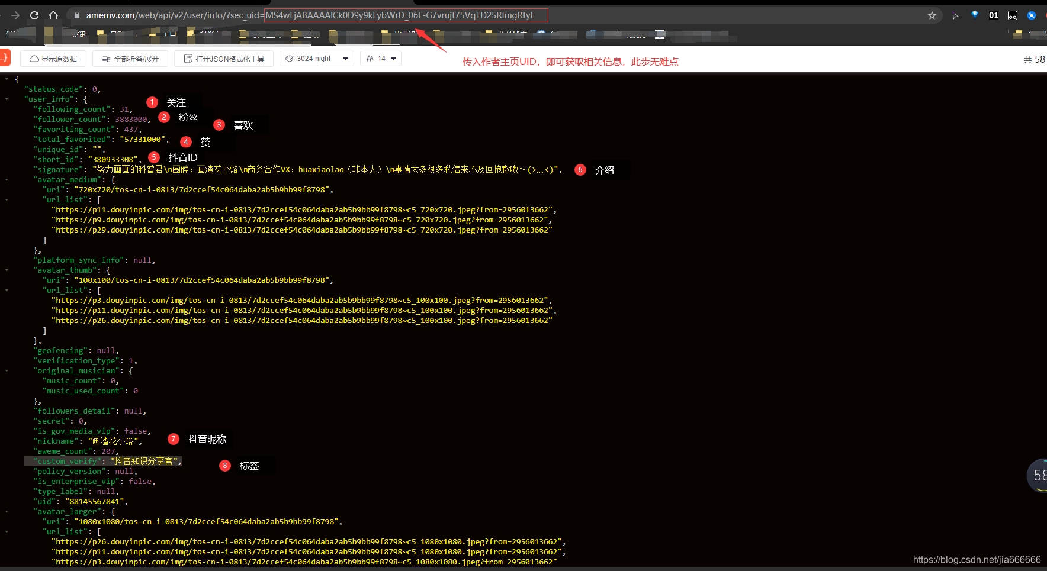This screenshot has height=571, width=1047.
Task: Click the geofencing null entry
Action: pyautogui.click(x=75, y=351)
